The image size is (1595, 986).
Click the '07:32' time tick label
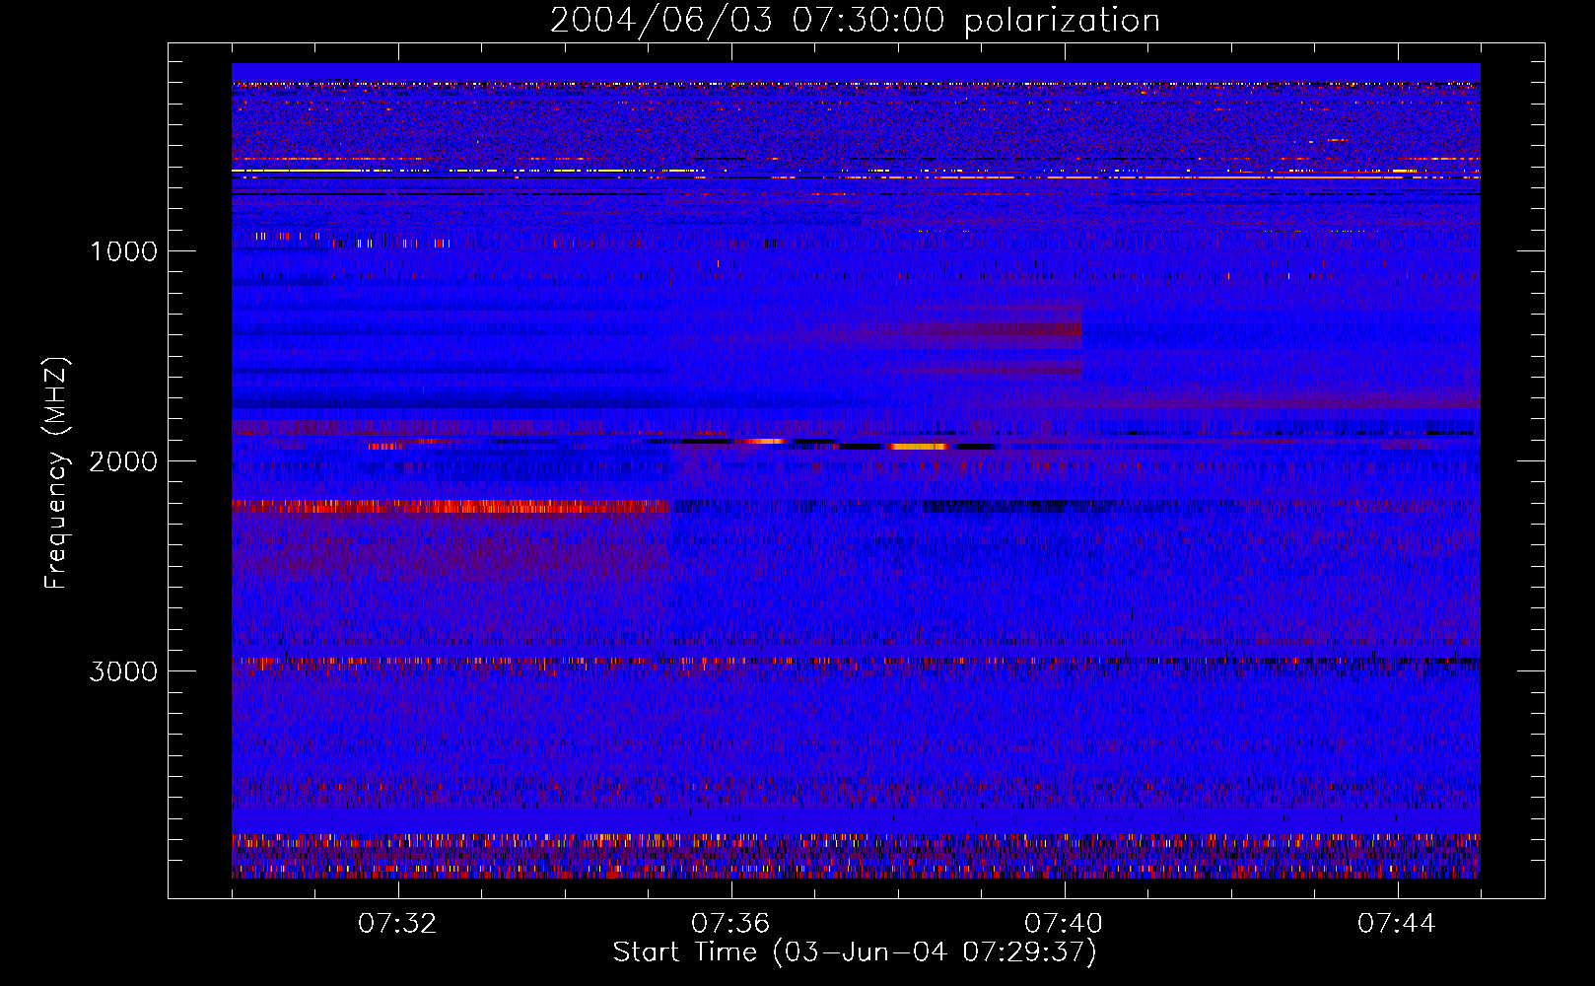(398, 924)
